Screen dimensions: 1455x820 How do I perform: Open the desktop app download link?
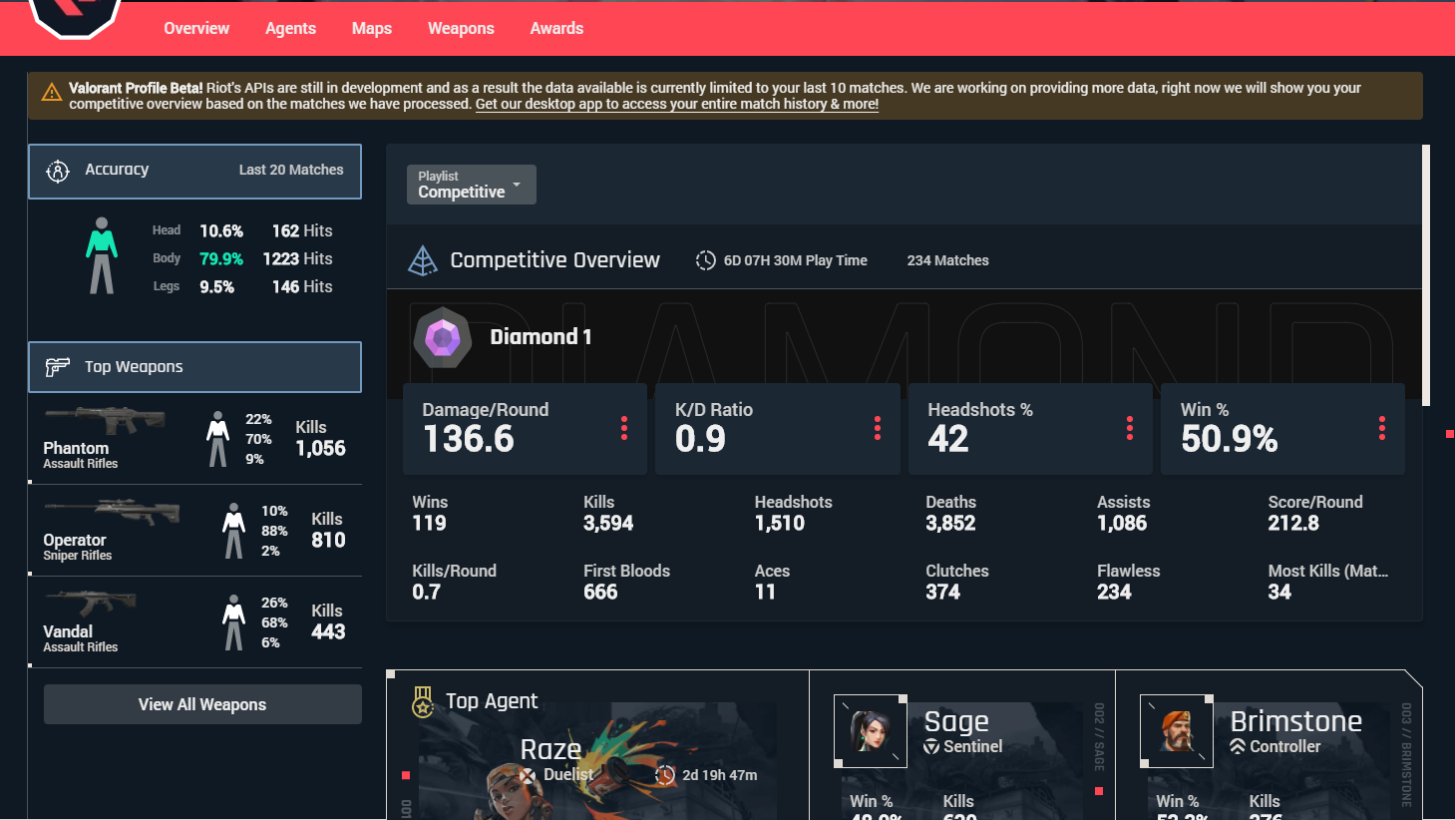click(676, 104)
